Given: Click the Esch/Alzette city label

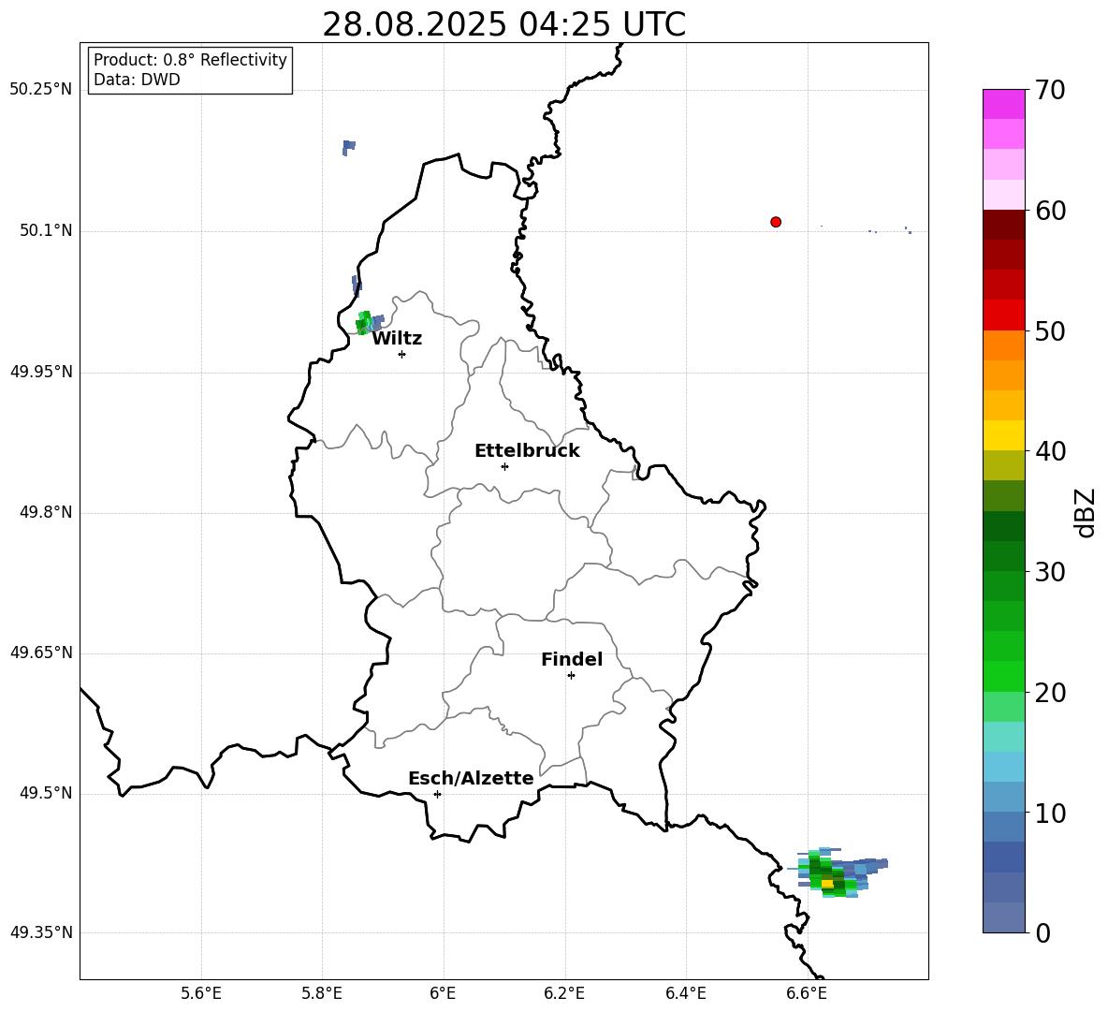Looking at the screenshot, I should click(x=471, y=778).
